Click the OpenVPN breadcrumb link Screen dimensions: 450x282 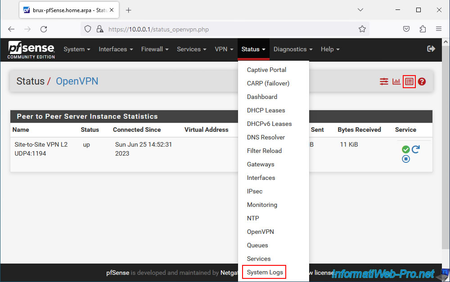(x=77, y=81)
